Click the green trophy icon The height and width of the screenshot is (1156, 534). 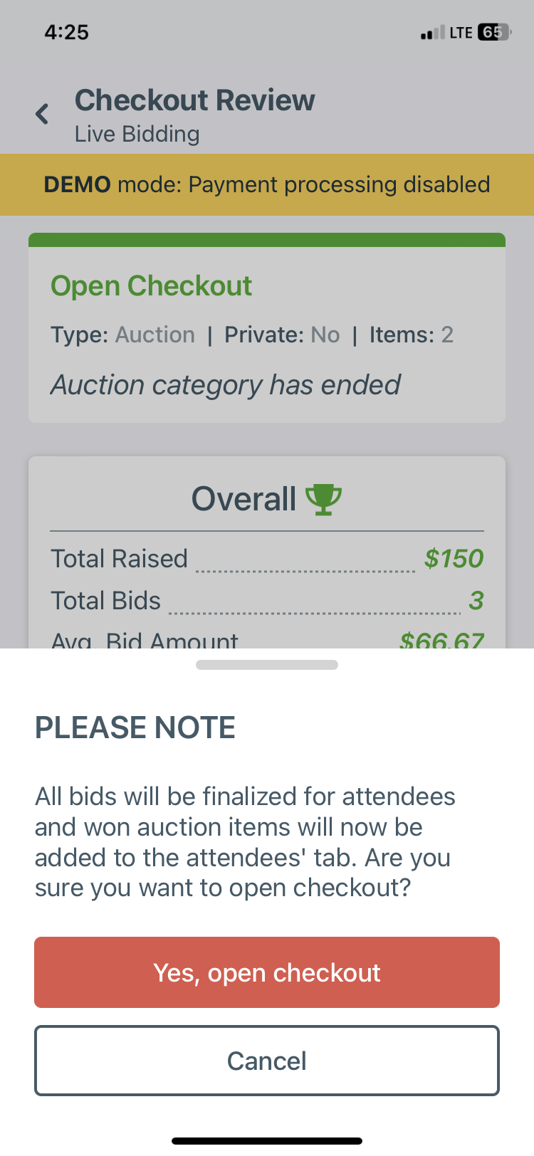pyautogui.click(x=323, y=500)
